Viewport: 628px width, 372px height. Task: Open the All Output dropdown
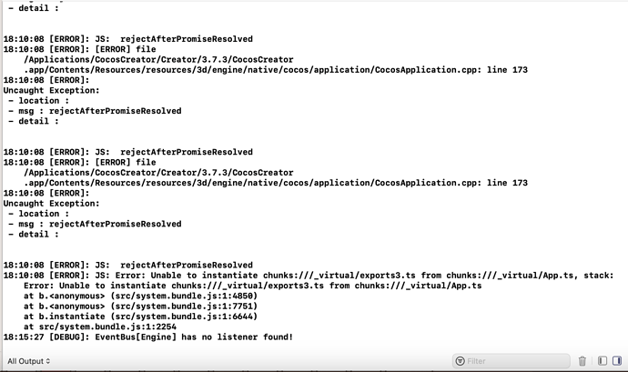(x=29, y=361)
